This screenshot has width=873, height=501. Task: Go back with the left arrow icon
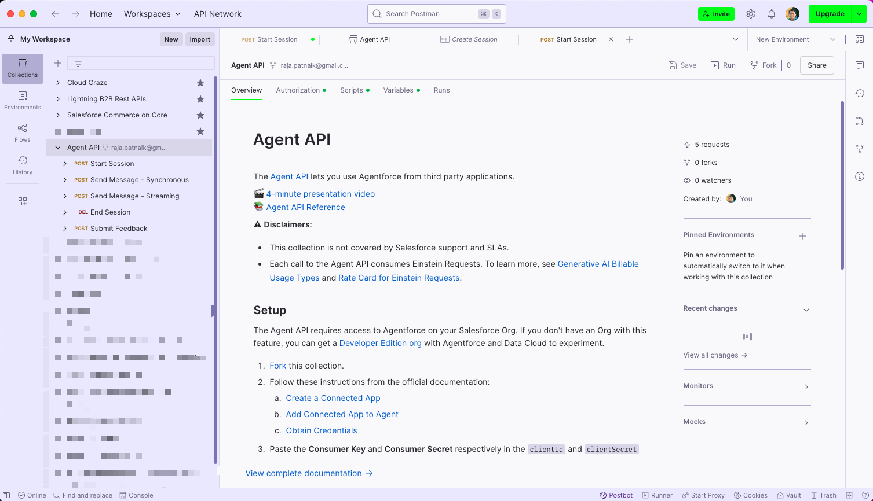coord(55,14)
